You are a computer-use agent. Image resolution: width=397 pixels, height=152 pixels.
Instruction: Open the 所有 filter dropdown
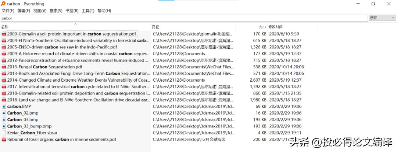(382, 18)
